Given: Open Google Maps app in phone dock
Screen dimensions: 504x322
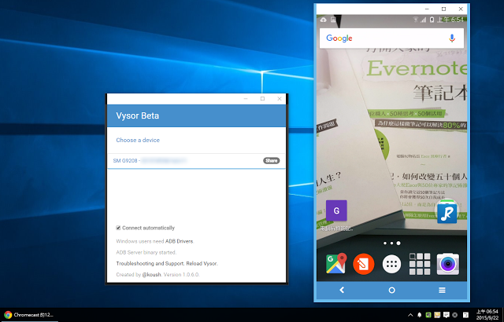Looking at the screenshot, I should coord(336,264).
